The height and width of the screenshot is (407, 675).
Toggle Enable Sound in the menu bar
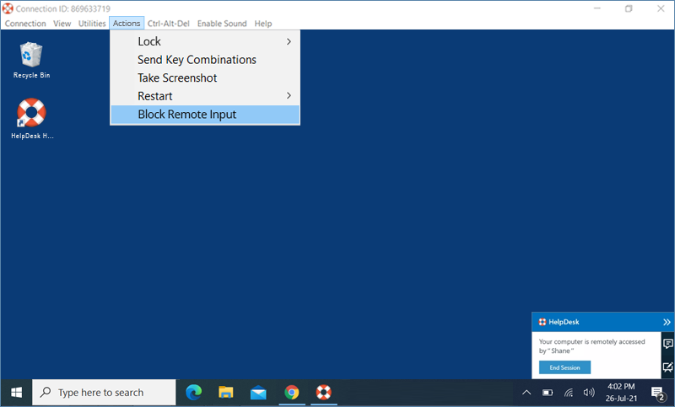click(222, 24)
